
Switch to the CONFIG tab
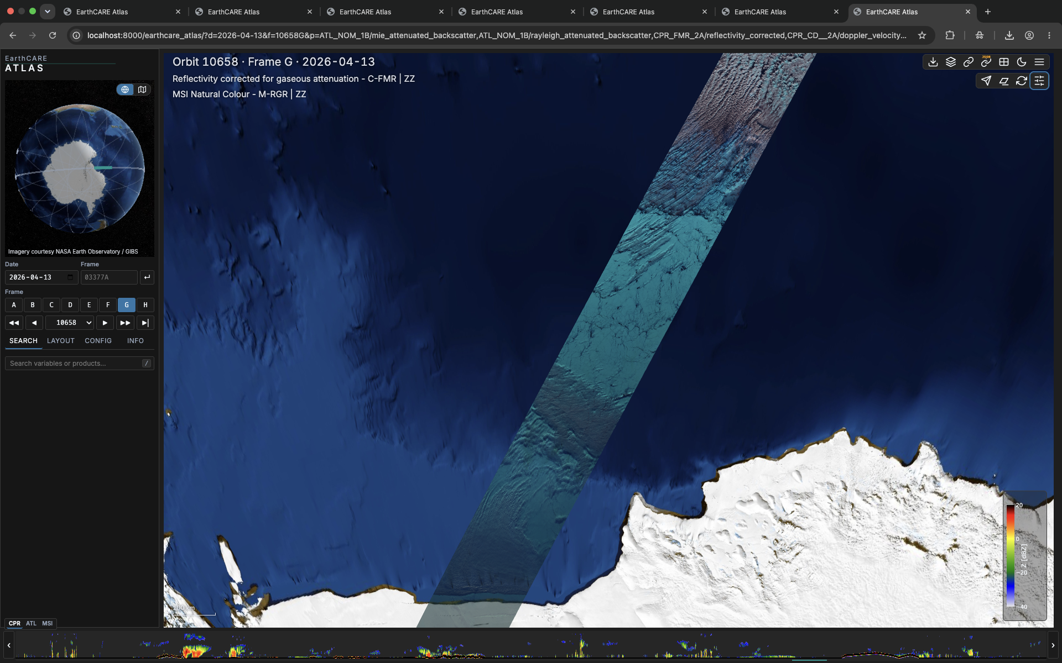[98, 341]
